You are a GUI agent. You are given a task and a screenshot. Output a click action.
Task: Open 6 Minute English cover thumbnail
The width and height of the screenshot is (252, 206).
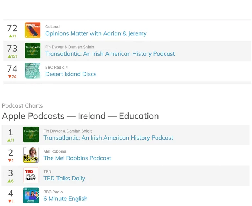(31, 195)
